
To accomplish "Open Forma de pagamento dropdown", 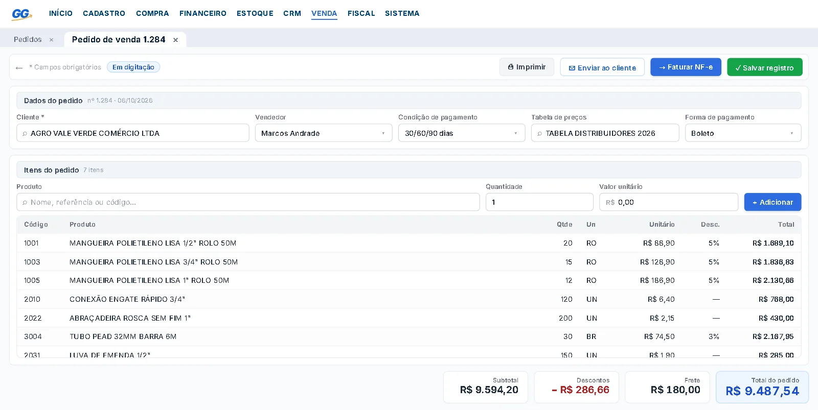I will click(x=743, y=133).
